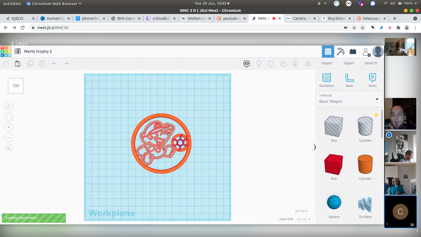Open the Bricks view icon
Viewport: 421px width, 237px height.
click(353, 52)
